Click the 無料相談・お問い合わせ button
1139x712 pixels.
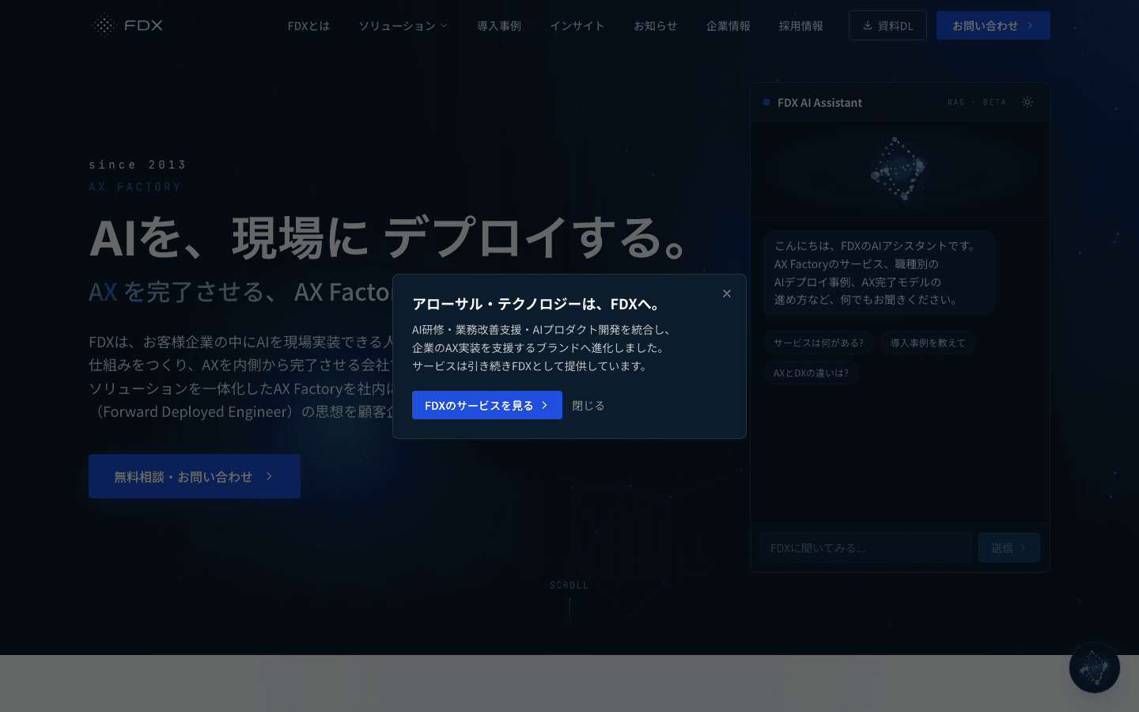point(195,476)
